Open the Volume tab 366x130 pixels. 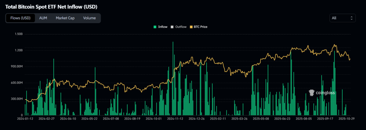coord(89,18)
